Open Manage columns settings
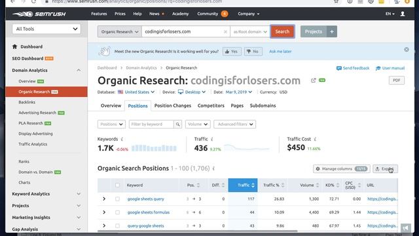This screenshot has height=236, width=419. click(x=342, y=169)
